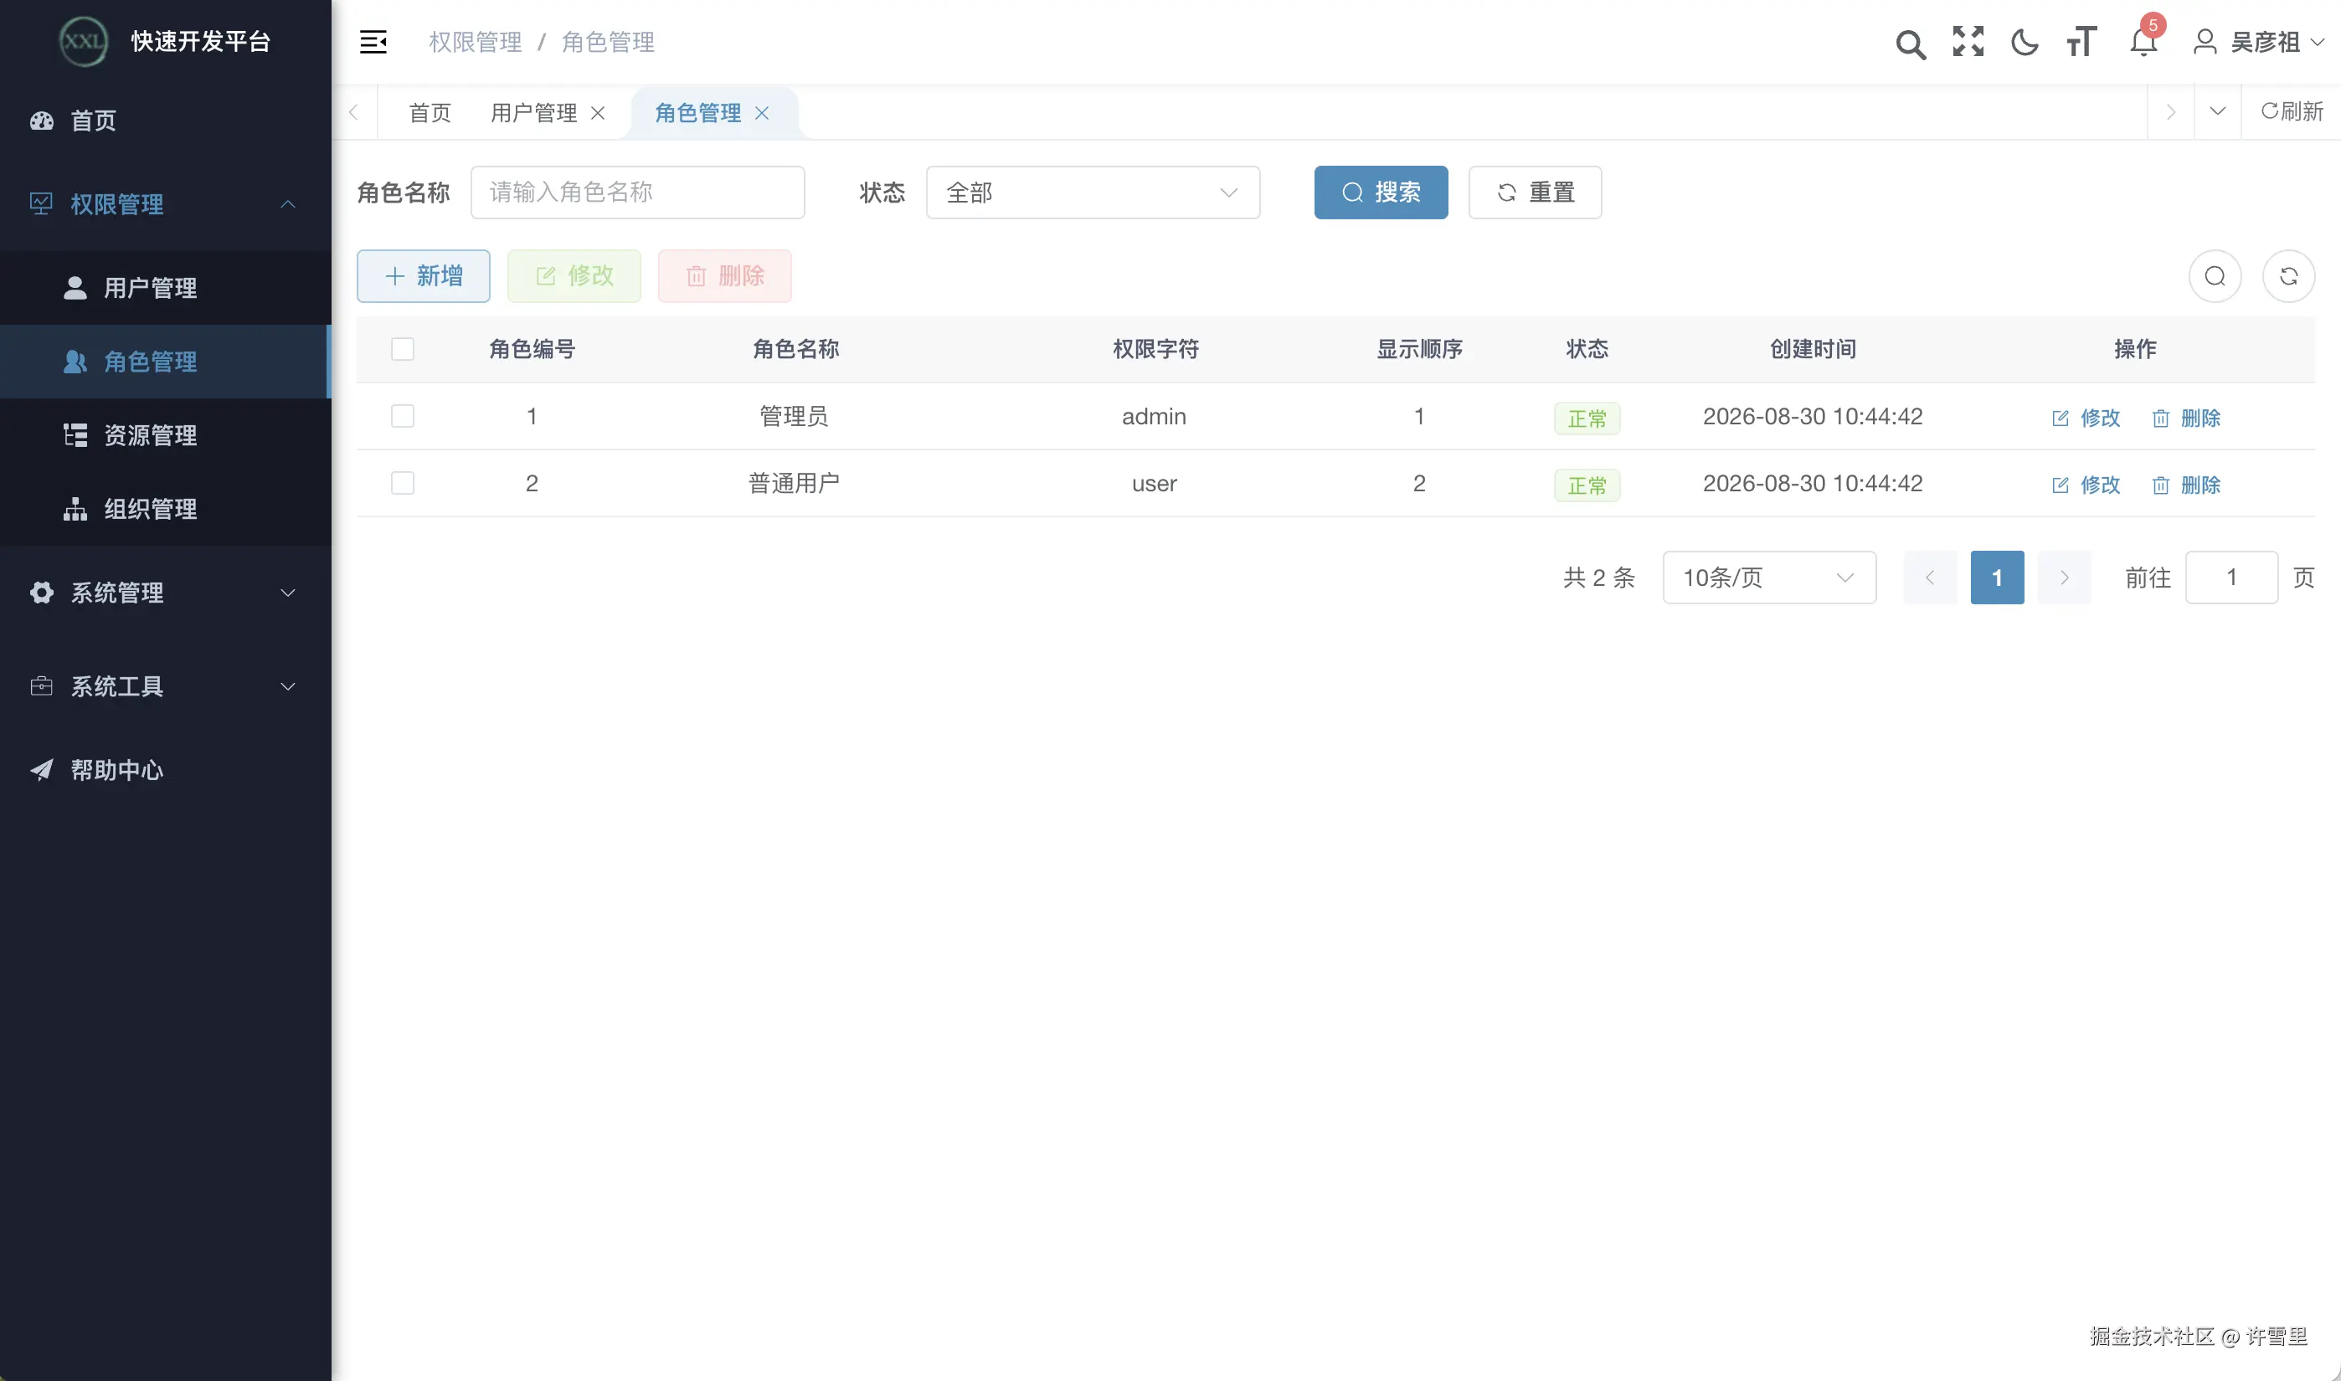Click the 创建时间 column header
This screenshot has width=2341, height=1381.
tap(1813, 349)
